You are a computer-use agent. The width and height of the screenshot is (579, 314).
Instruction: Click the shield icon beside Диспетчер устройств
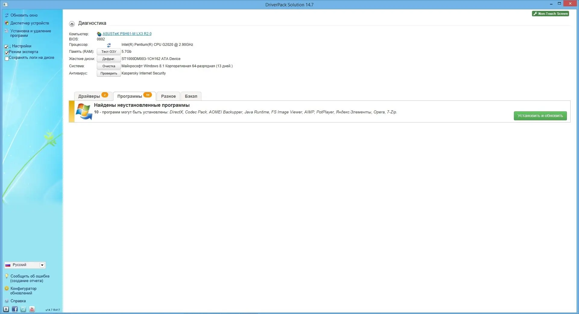pyautogui.click(x=7, y=23)
